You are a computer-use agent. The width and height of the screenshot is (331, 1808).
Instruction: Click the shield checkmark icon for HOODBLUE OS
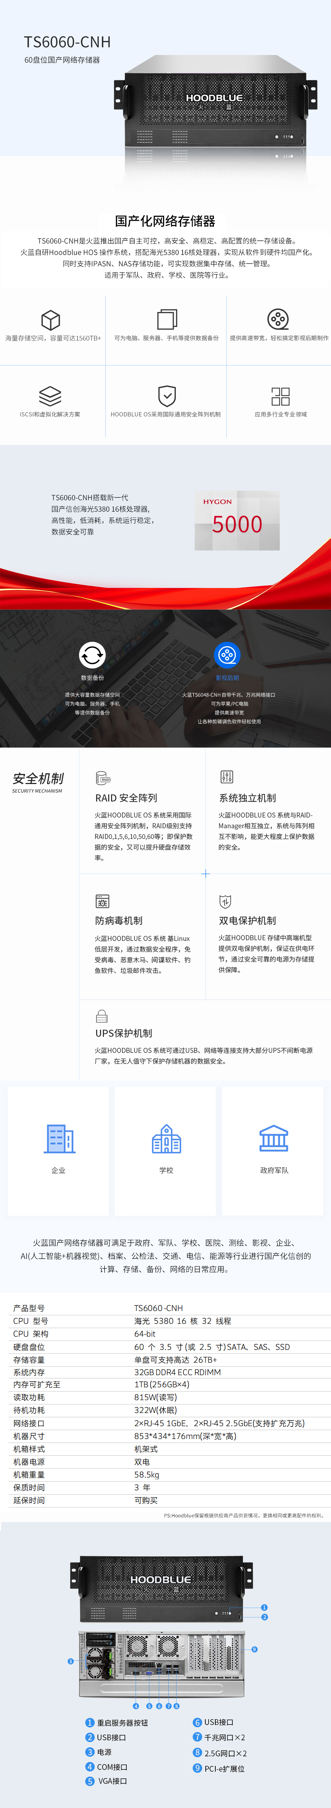point(167,396)
